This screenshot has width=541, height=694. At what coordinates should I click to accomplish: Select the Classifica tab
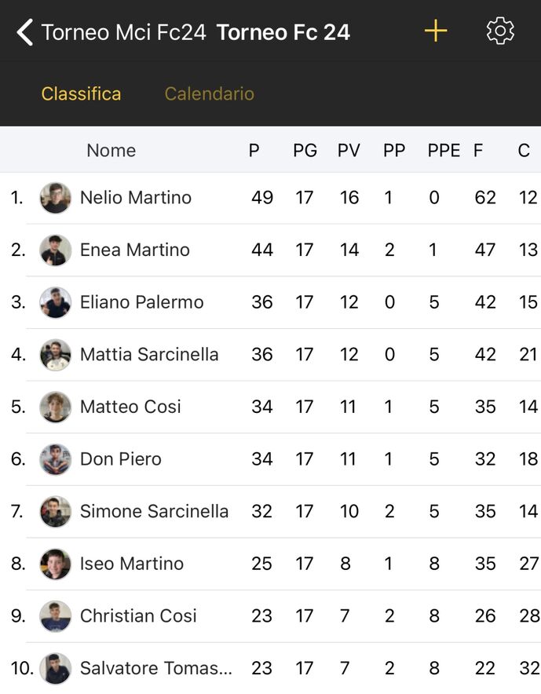tap(81, 94)
